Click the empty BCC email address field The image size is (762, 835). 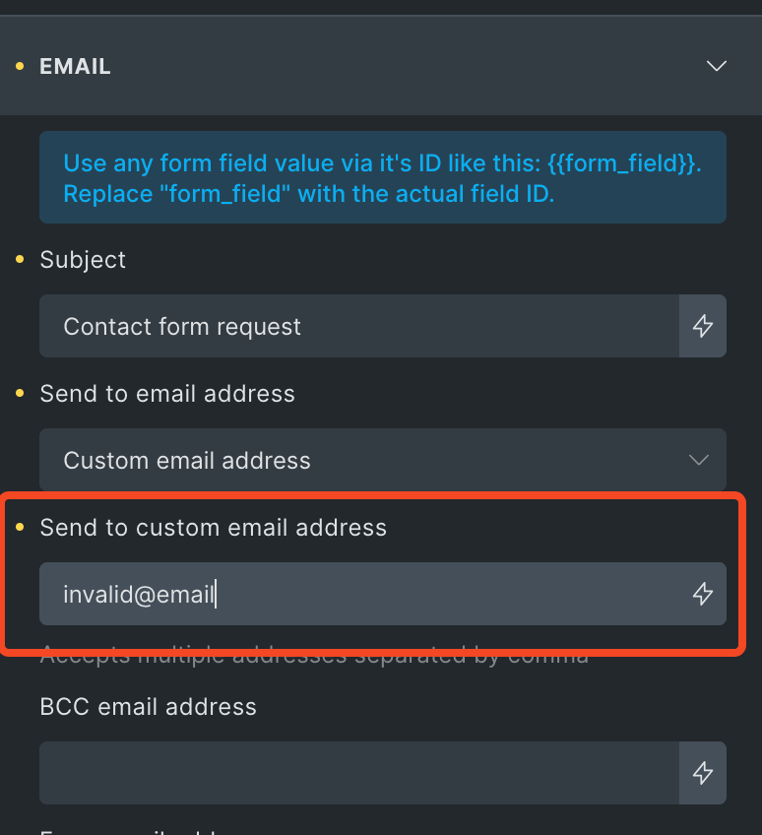(x=359, y=773)
